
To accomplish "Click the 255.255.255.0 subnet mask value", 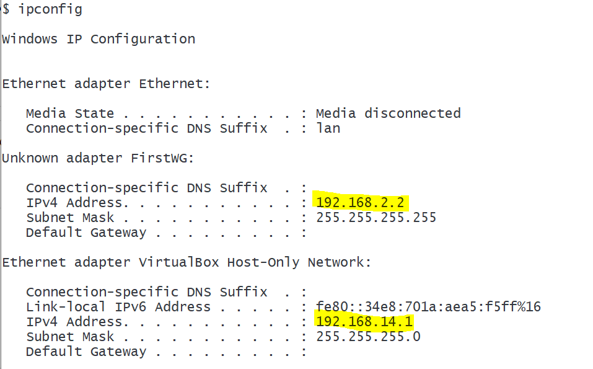I will 368,337.
